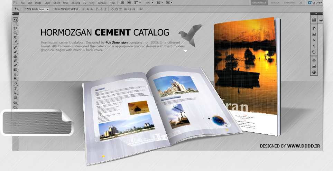Viewport: 333px width, 171px height.
Task: Open the Paragraph panel icon
Action: (x=314, y=46)
